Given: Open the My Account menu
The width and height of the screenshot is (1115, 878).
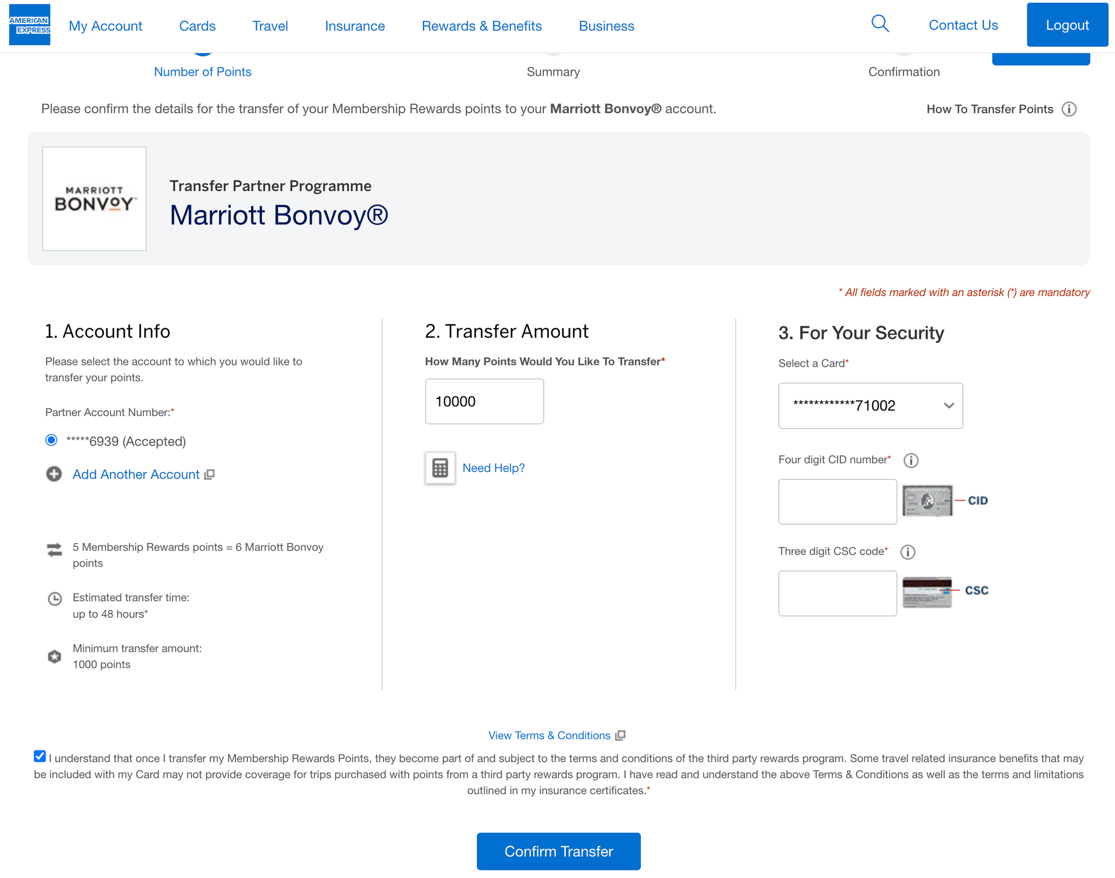Looking at the screenshot, I should 106,26.
